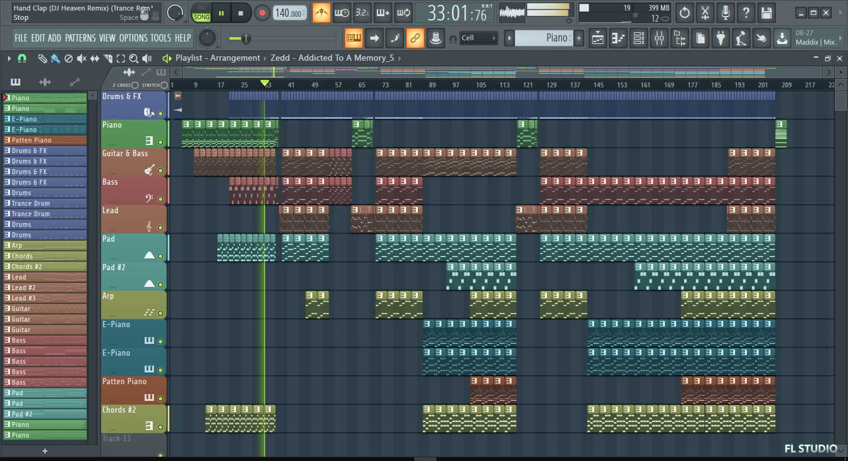This screenshot has width=848, height=461.
Task: Open the TOOLS menu
Action: [161, 38]
